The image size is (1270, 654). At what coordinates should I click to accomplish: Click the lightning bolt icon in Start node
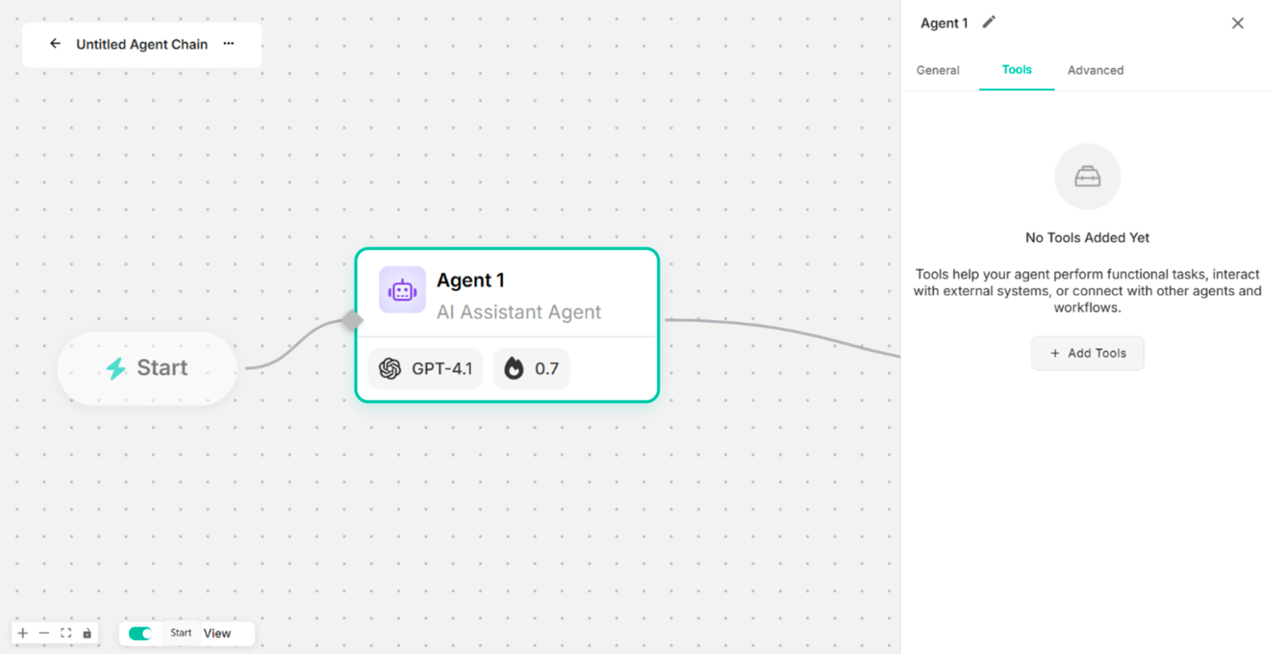click(116, 368)
